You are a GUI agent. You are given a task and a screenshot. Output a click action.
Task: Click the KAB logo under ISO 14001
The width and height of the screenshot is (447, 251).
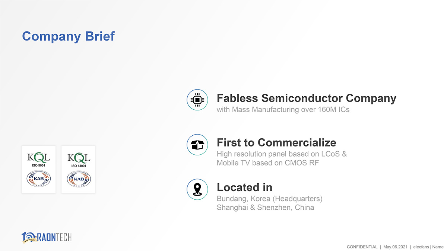[x=79, y=180]
